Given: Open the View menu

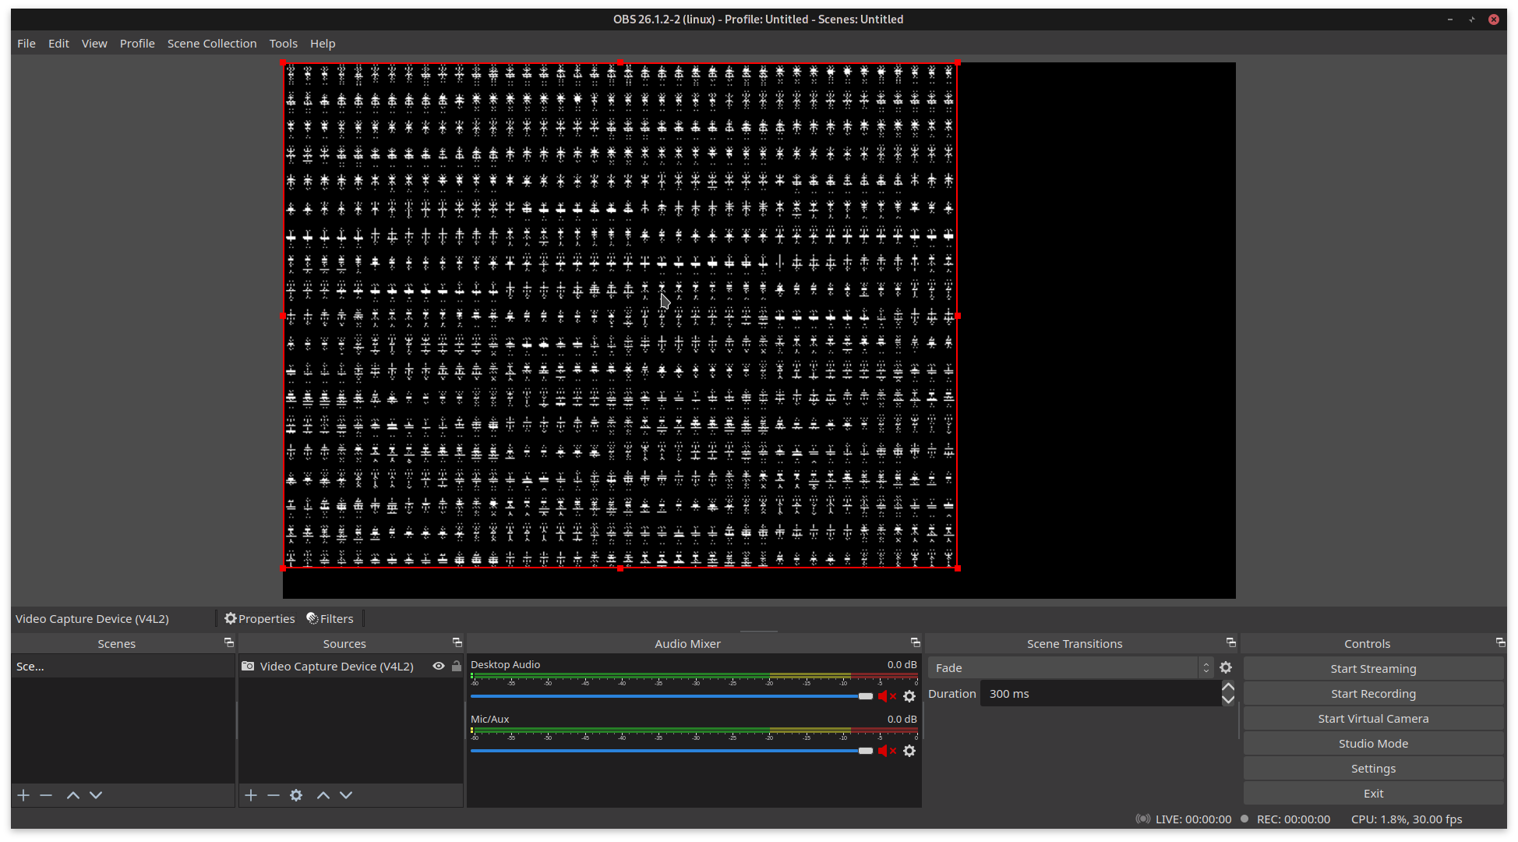Looking at the screenshot, I should 94,44.
